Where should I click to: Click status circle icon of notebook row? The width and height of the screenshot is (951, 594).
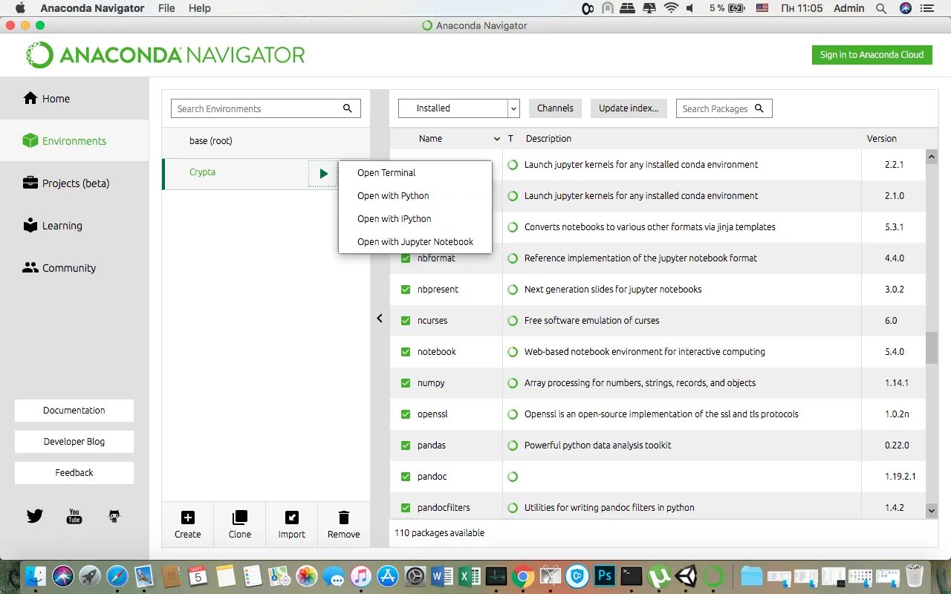[513, 352]
